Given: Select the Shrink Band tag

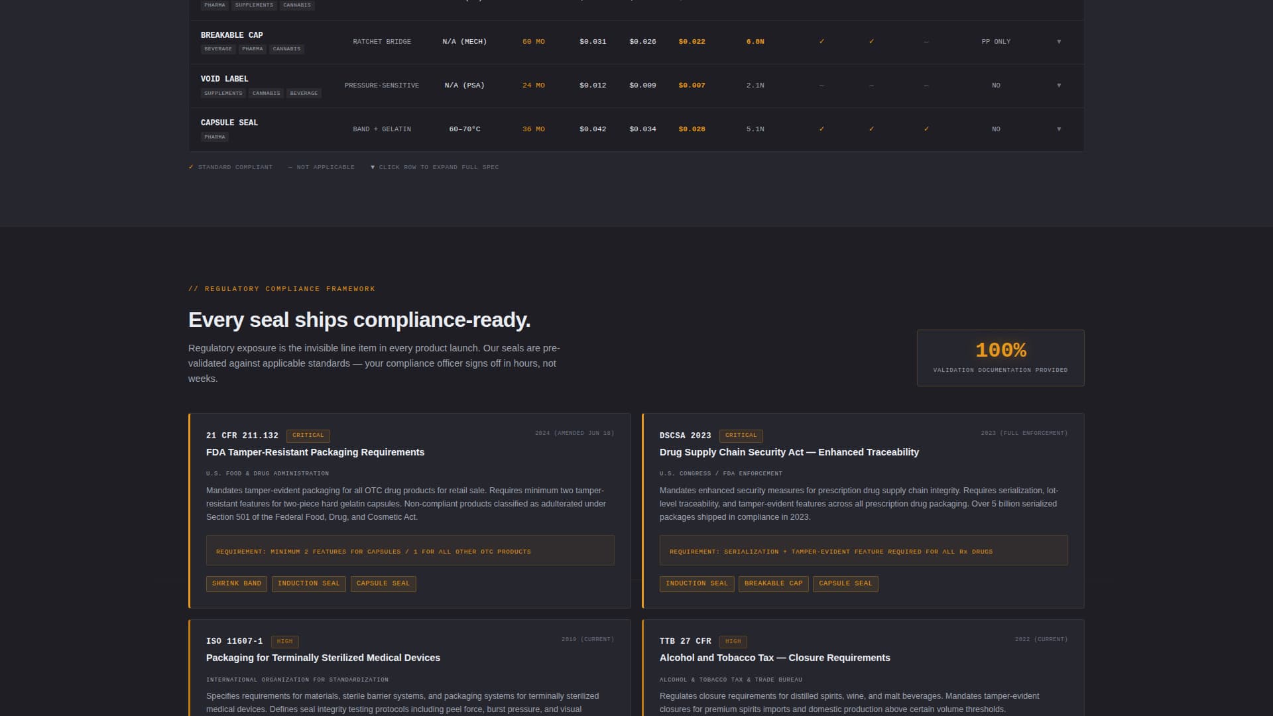Looking at the screenshot, I should [x=237, y=583].
